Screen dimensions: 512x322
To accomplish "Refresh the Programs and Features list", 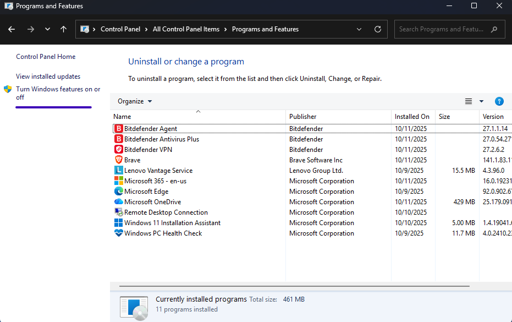I will [377, 29].
